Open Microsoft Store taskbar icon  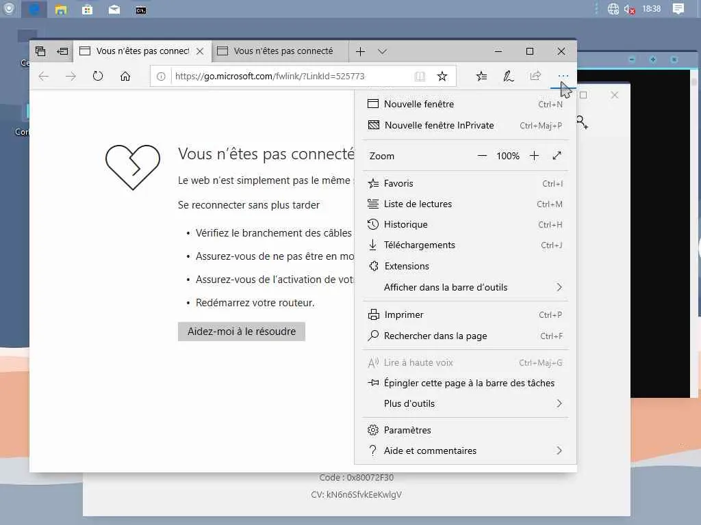point(87,10)
